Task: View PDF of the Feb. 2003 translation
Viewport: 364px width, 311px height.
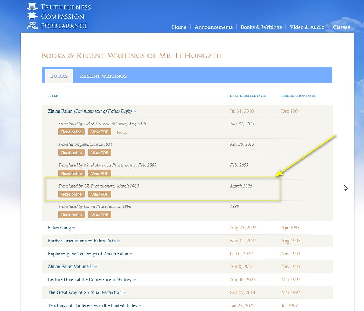Action: coord(100,173)
